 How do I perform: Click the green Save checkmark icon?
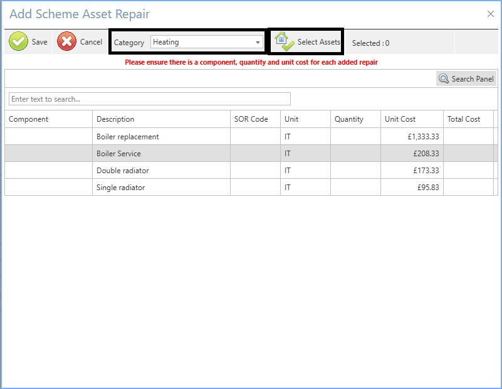point(18,42)
